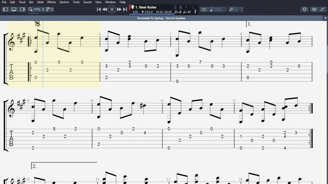The height and width of the screenshot is (184, 328).
Task: Click the guitar track icon in display
Action: click(x=133, y=7)
